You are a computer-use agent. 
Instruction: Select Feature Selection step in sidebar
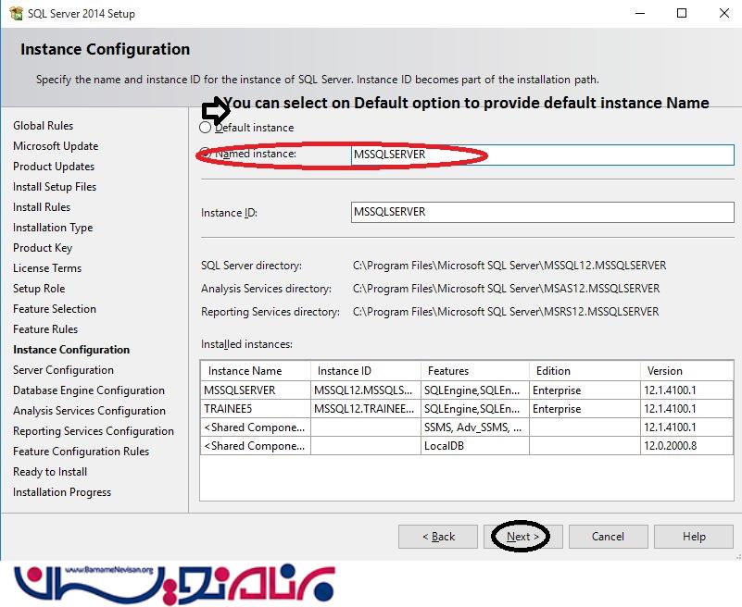[x=55, y=309]
